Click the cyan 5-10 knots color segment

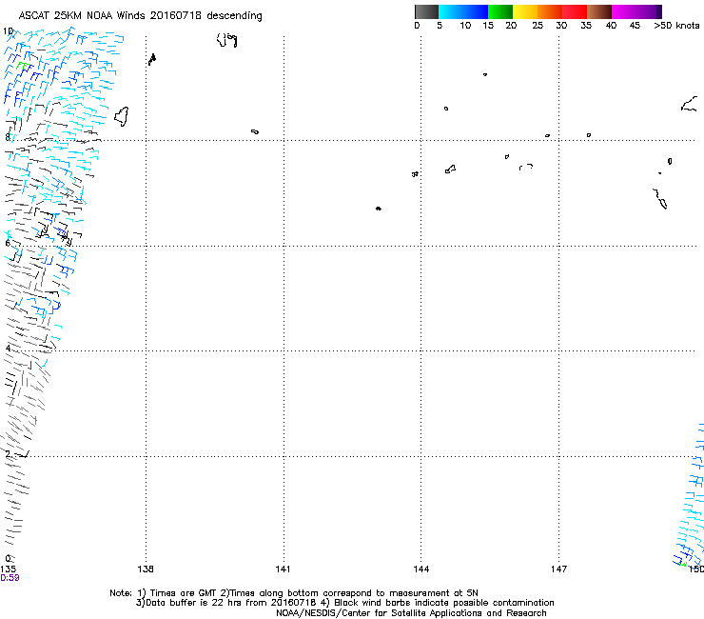pyautogui.click(x=463, y=11)
